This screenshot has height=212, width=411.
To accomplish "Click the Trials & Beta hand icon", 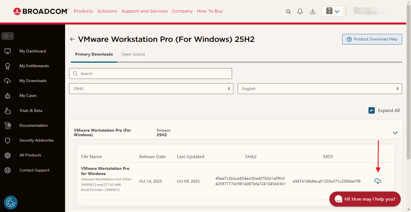I will [8, 111].
